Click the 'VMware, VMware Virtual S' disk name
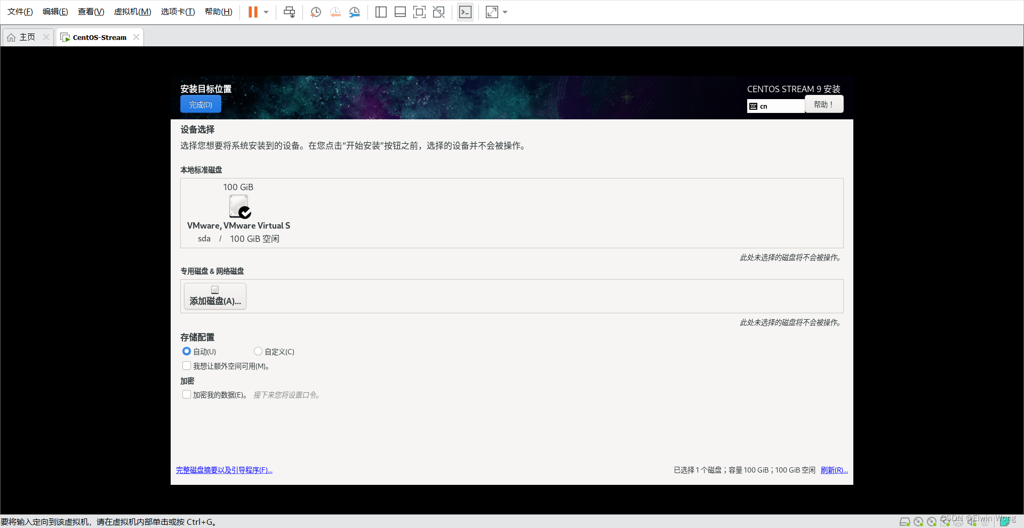The image size is (1024, 528). [x=238, y=225]
